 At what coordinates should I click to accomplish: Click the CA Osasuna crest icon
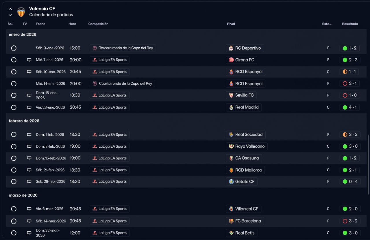pyautogui.click(x=231, y=158)
